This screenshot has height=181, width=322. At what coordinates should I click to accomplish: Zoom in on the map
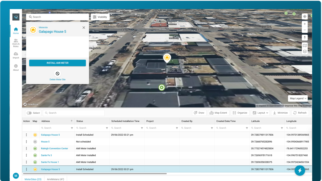coord(305,24)
